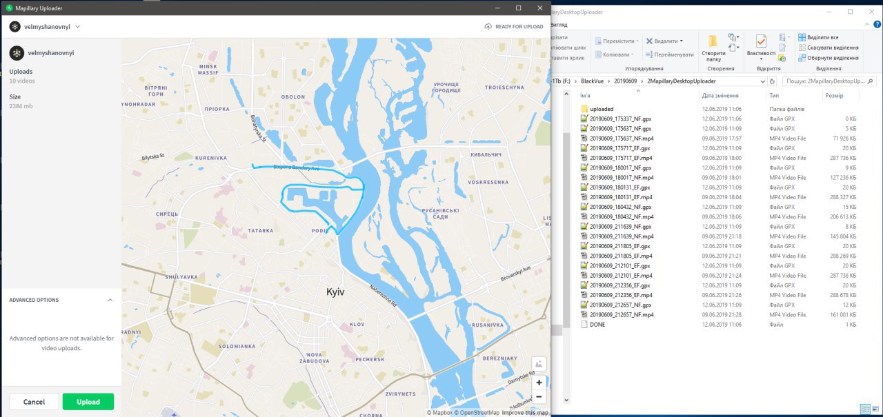Open the Easy access dropdown icon in Explorer
The height and width of the screenshot is (417, 883).
point(733,49)
